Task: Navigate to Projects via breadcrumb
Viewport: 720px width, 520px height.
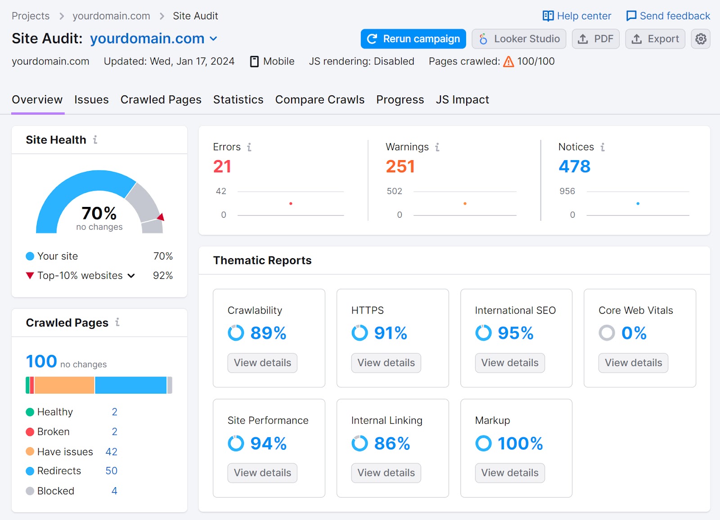Action: tap(31, 16)
